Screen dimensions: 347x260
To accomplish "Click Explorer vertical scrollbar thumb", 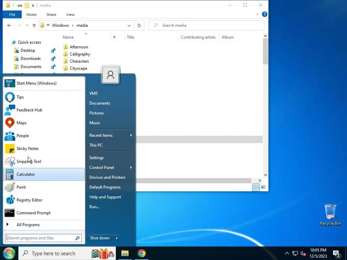I will click(265, 51).
